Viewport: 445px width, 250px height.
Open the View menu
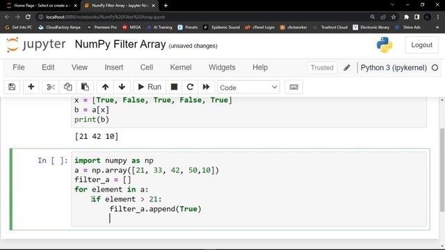point(79,67)
